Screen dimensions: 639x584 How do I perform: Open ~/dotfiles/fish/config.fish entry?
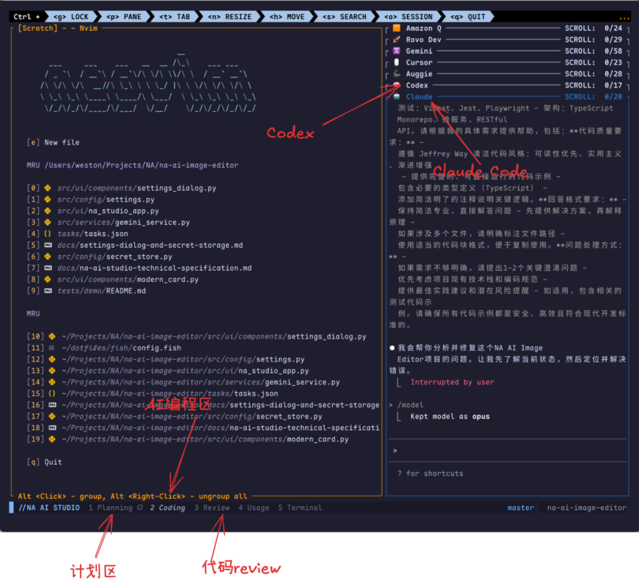(121, 348)
